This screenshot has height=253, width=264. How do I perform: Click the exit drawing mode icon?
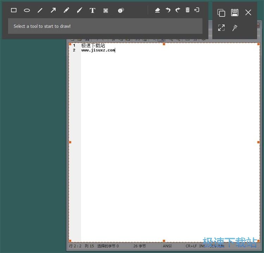pos(197,10)
